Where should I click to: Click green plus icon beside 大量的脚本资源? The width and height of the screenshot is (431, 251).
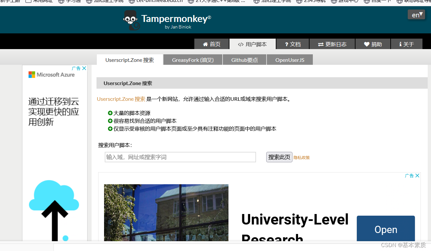[110, 113]
